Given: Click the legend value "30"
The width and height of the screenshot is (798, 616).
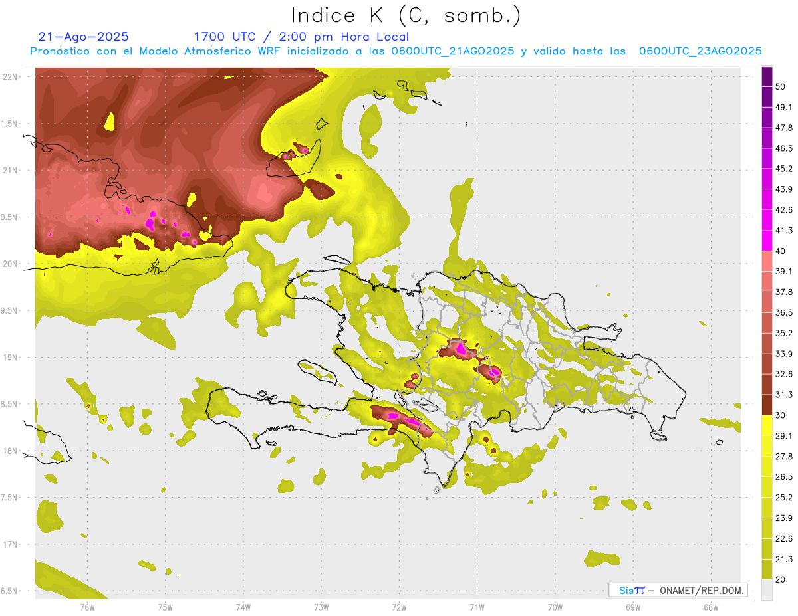Looking at the screenshot, I should (x=780, y=415).
